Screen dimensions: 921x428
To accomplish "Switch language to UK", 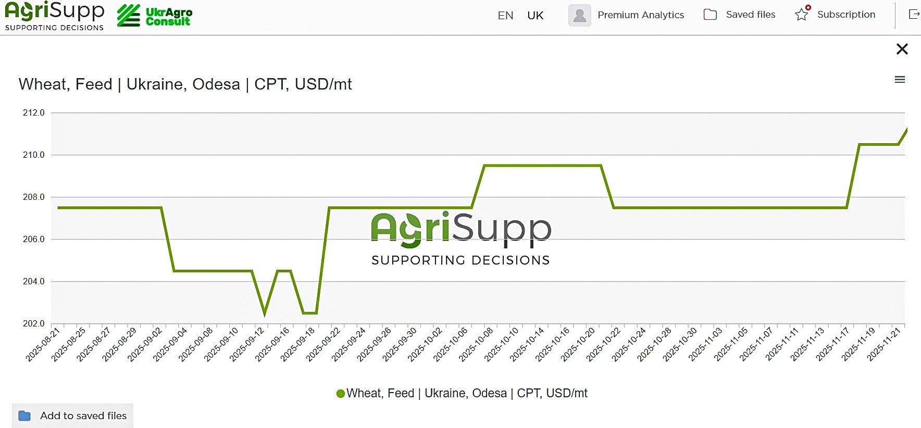I will 535,15.
